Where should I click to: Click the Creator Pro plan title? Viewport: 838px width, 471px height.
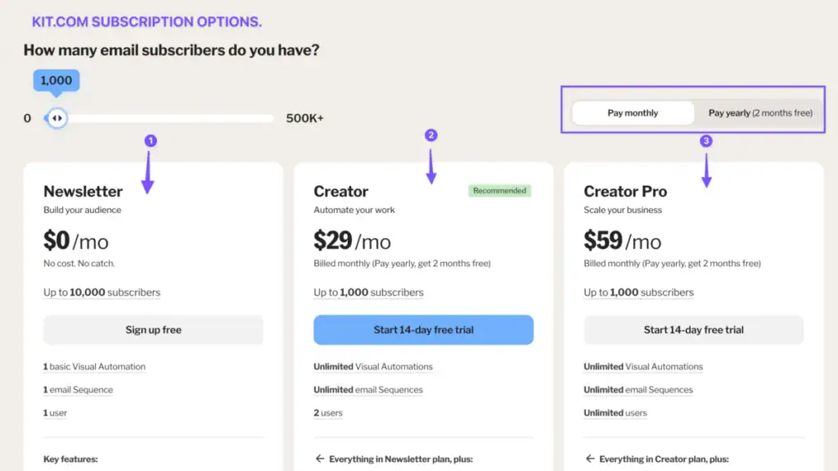coord(625,191)
